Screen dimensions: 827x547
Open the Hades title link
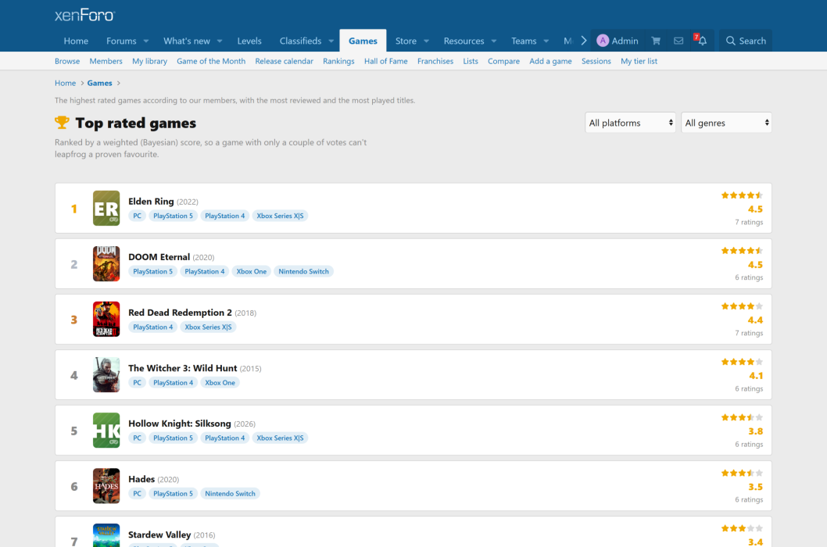point(141,479)
